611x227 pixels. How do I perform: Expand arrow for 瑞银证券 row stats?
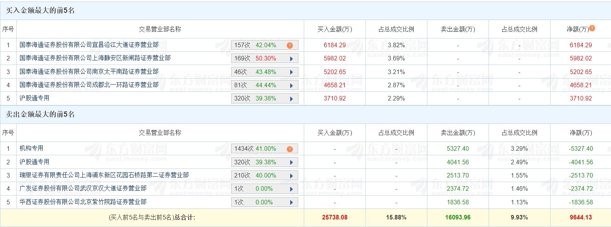[x=291, y=176]
